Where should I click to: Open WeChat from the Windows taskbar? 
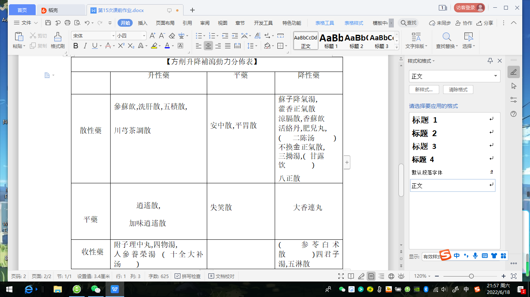95,289
